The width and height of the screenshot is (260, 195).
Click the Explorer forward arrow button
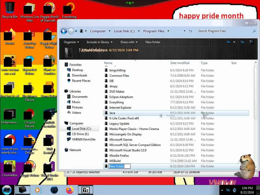[x=71, y=31]
